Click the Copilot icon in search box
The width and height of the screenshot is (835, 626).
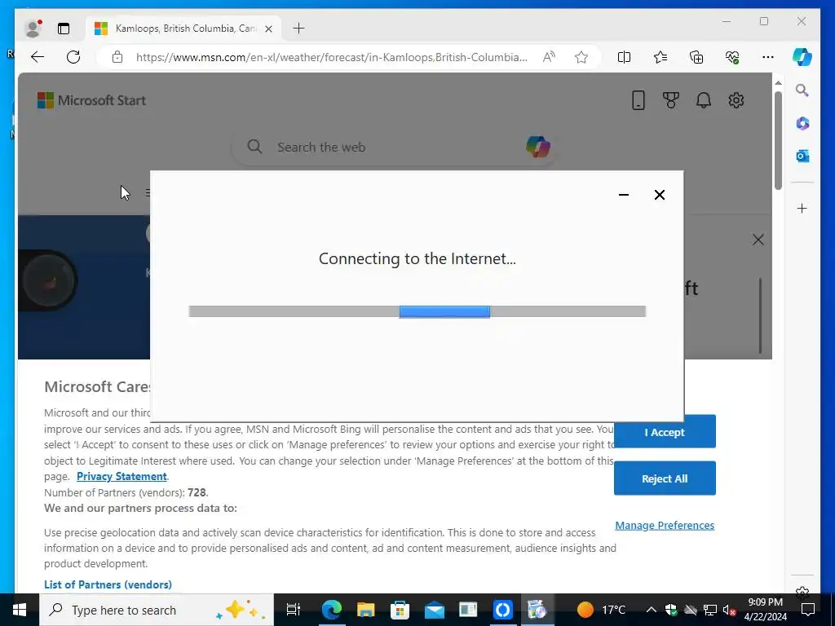coord(538,147)
